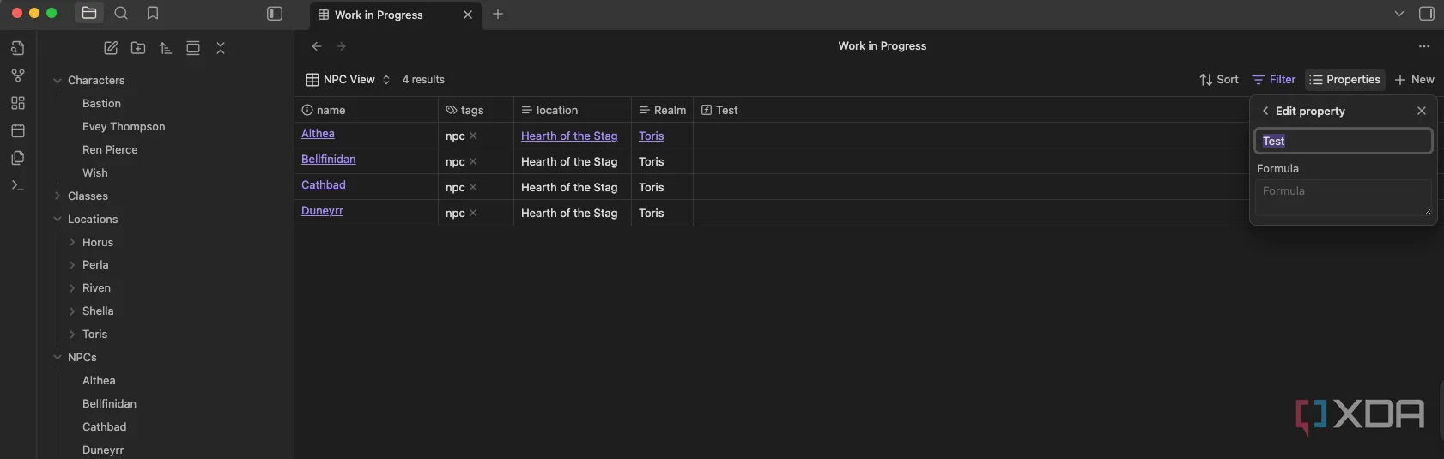Click the Formula text area

pyautogui.click(x=1344, y=197)
